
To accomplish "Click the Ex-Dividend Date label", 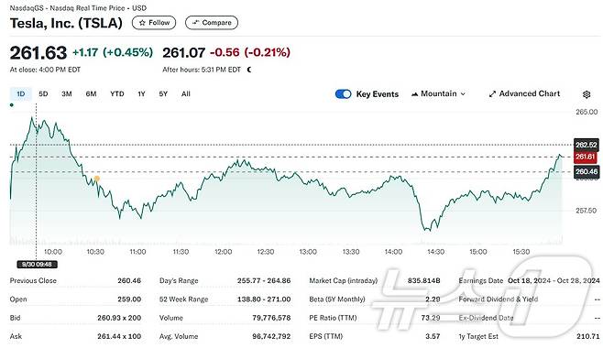I will (486, 318).
